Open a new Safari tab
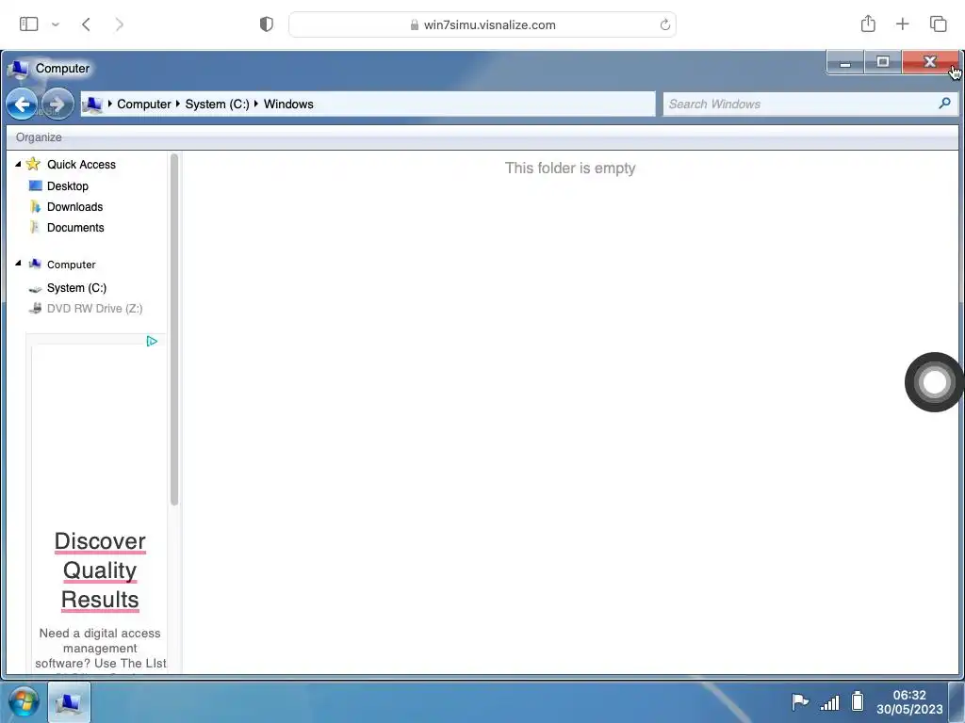The height and width of the screenshot is (723, 965). tap(902, 24)
